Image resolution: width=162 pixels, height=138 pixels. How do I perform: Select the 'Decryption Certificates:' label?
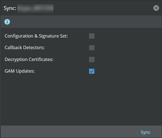point(29,60)
